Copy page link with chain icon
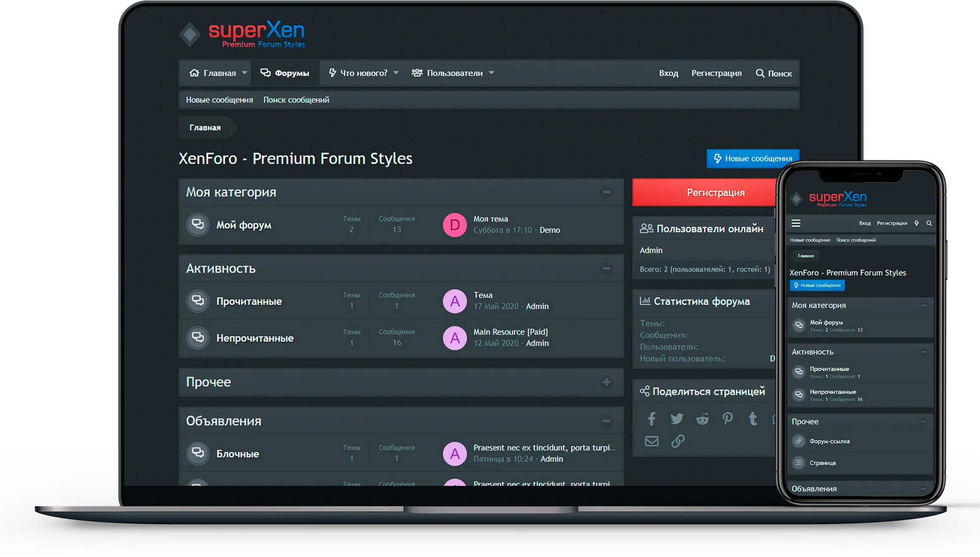Image resolution: width=980 pixels, height=557 pixels. pos(677,441)
